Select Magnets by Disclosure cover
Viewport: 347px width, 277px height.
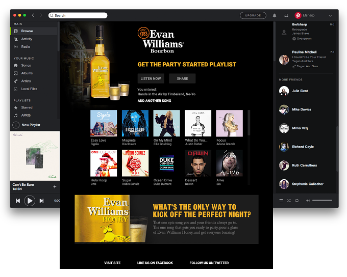[135, 123]
